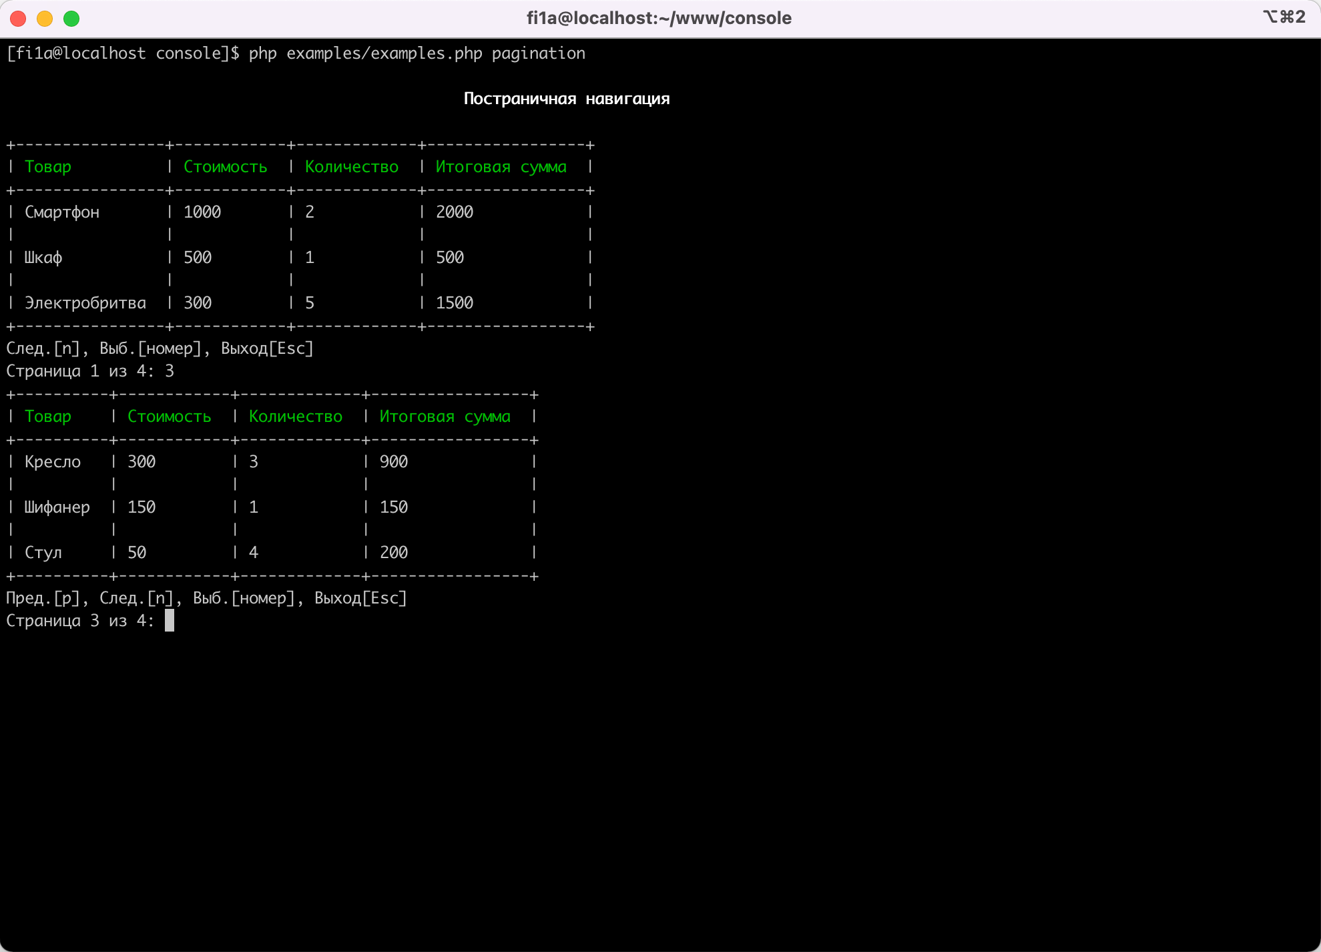Click the 'Количество' header in the second table
1321x952 pixels.
[296, 417]
